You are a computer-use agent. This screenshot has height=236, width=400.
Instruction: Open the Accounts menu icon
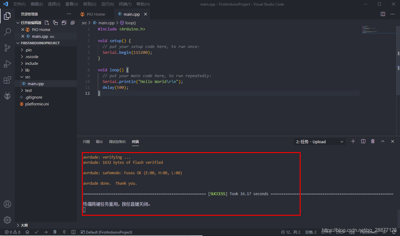(7, 204)
